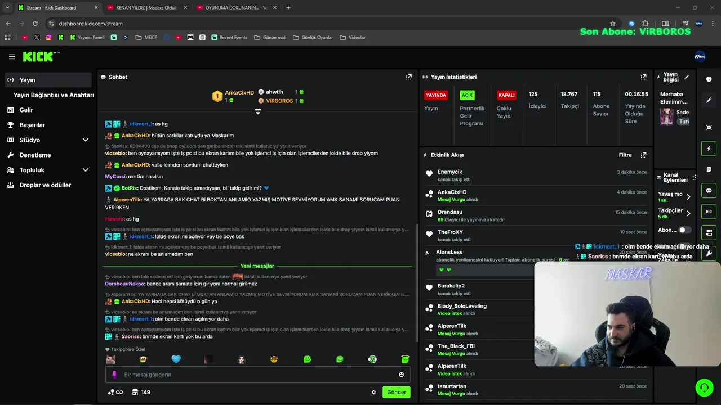Screen dimensions: 721x405
Task: Open the MEKİP bookmarks folder
Action: tap(146, 38)
